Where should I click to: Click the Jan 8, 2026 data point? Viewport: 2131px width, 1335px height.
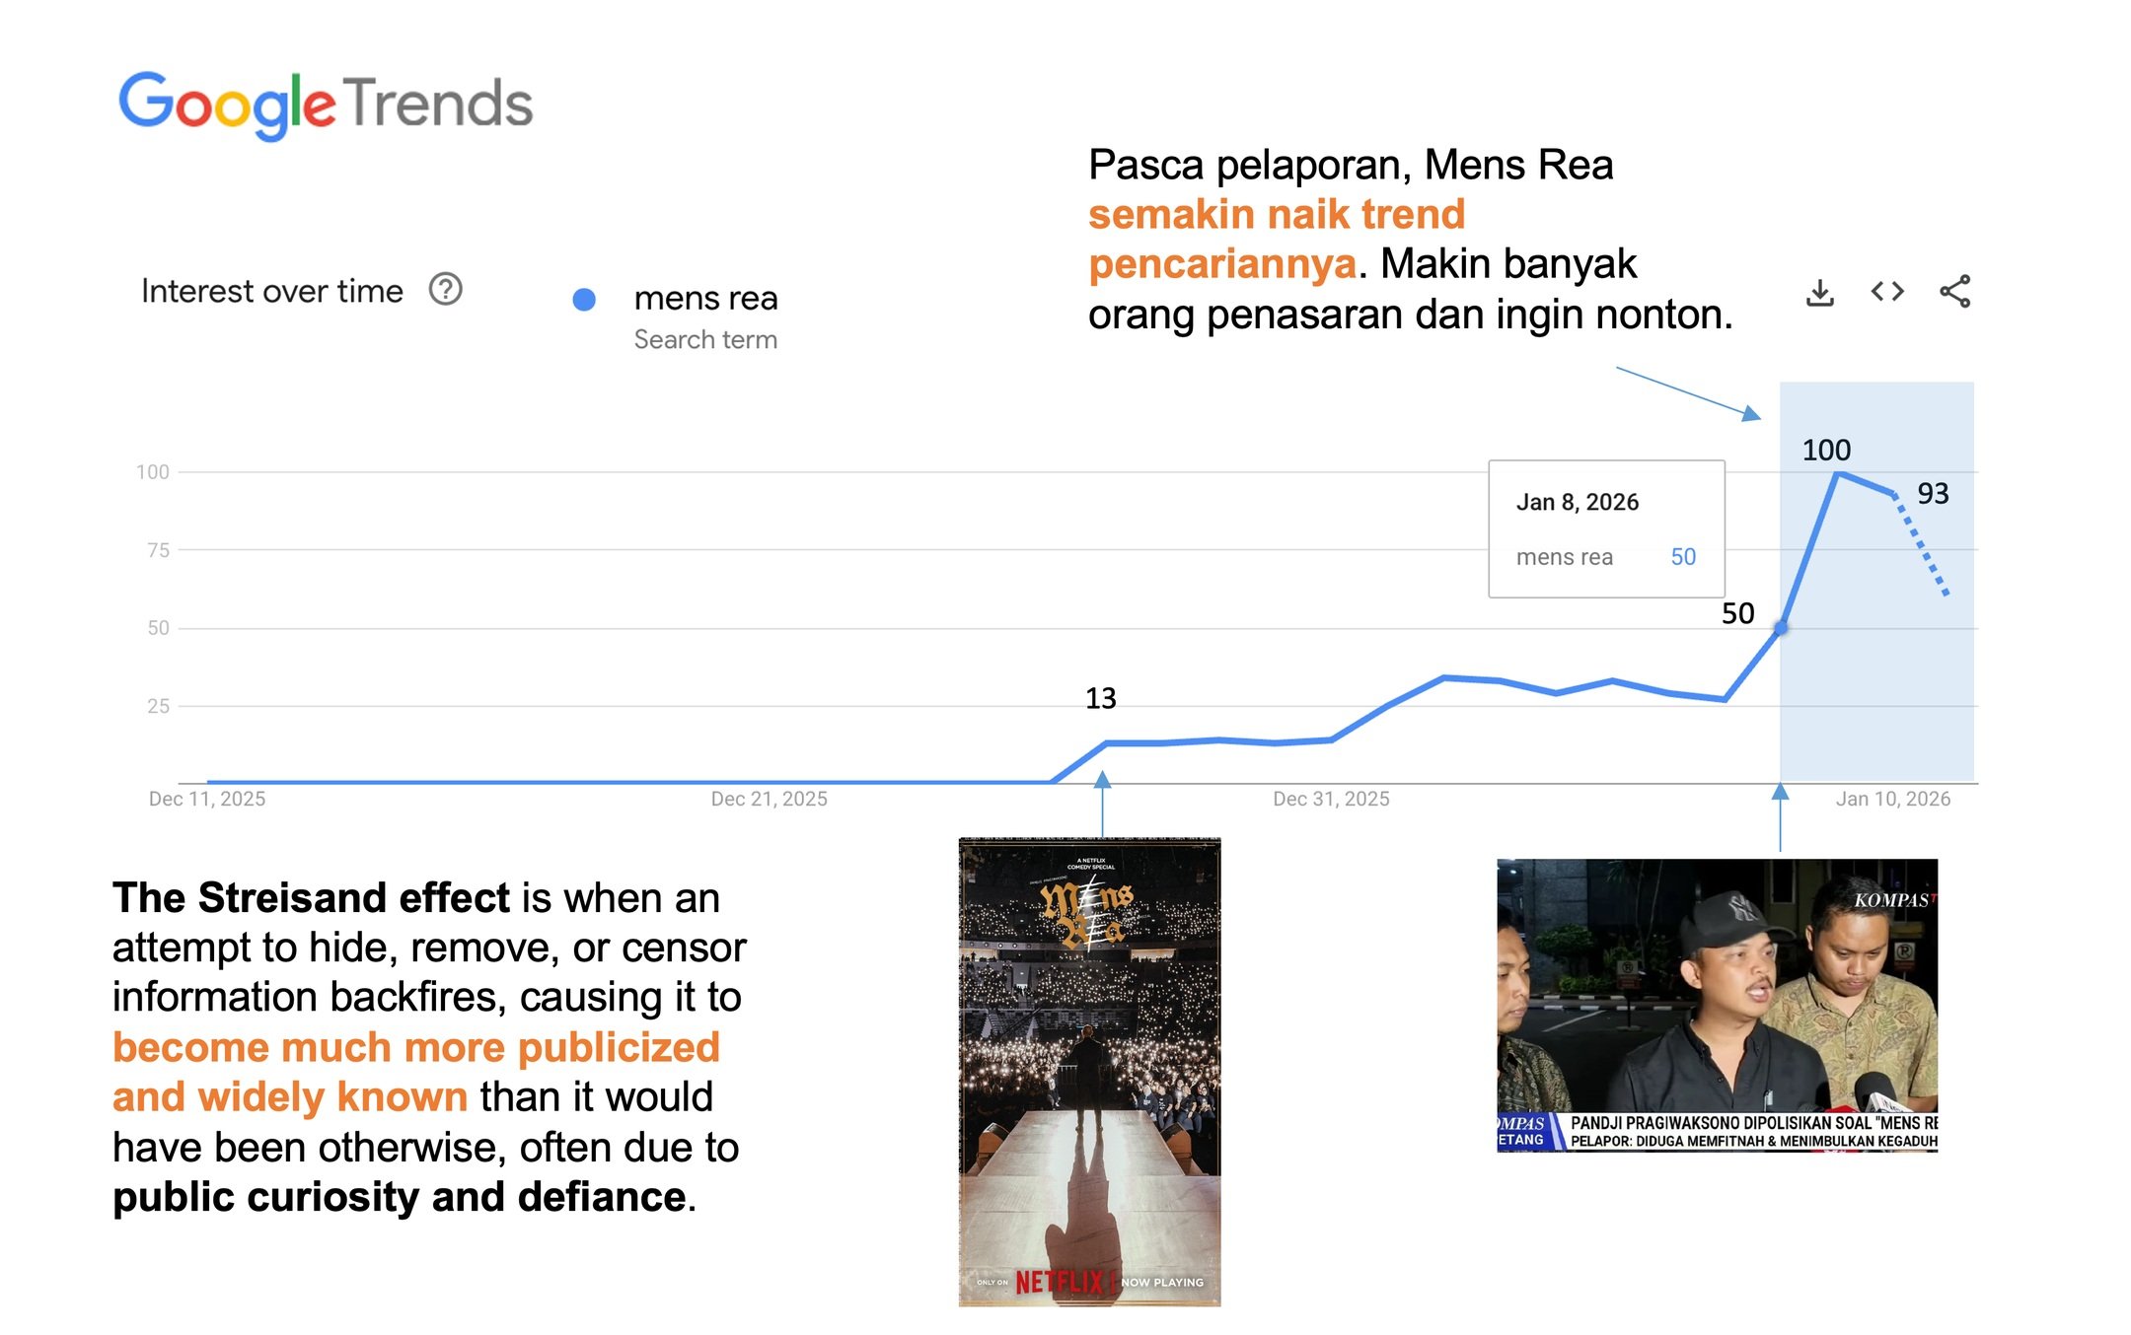pos(1781,627)
